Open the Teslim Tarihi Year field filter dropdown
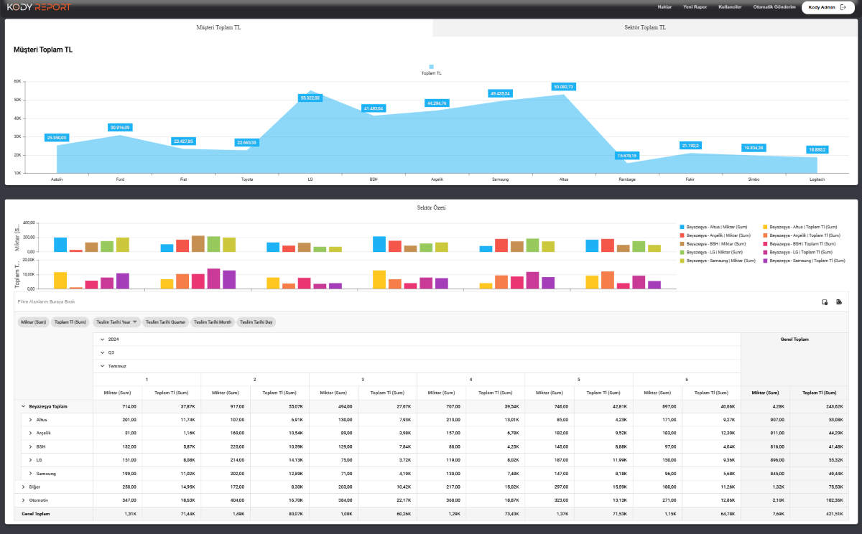This screenshot has width=862, height=534. click(x=134, y=322)
